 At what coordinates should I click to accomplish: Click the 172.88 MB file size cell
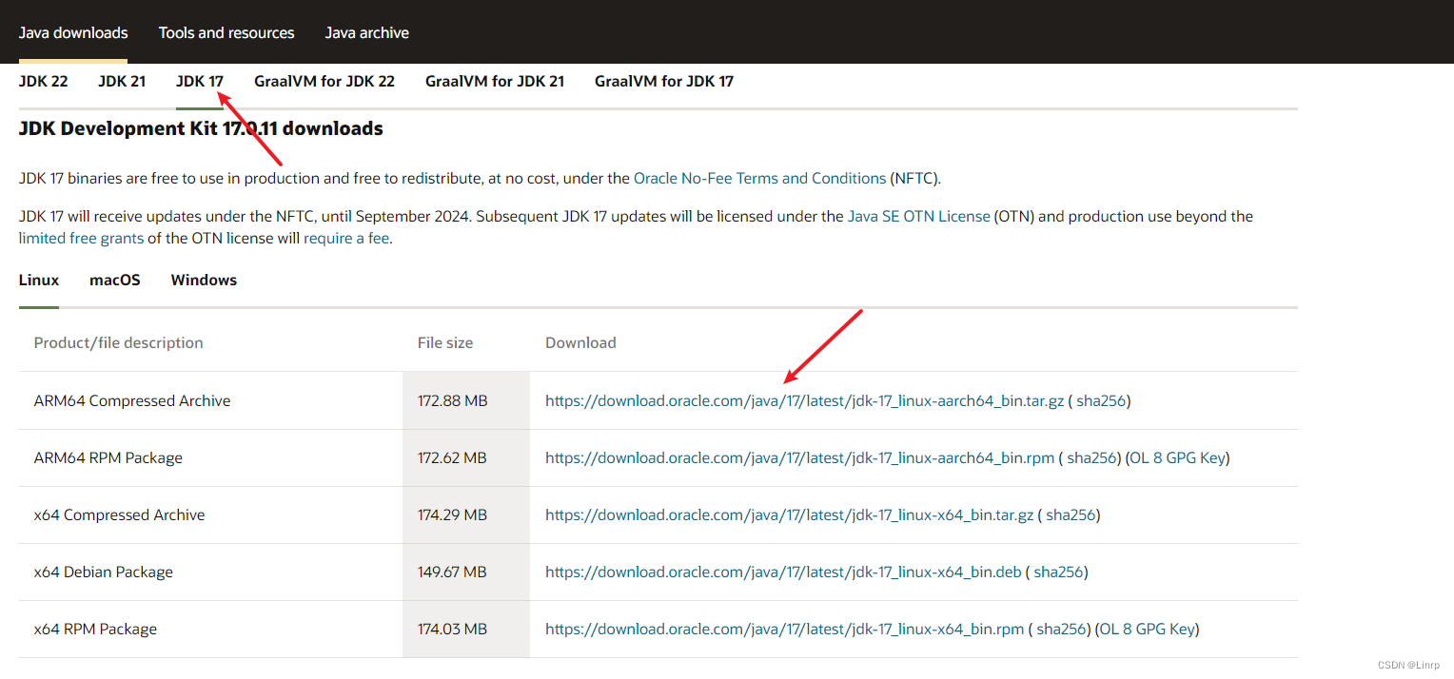tap(466, 400)
